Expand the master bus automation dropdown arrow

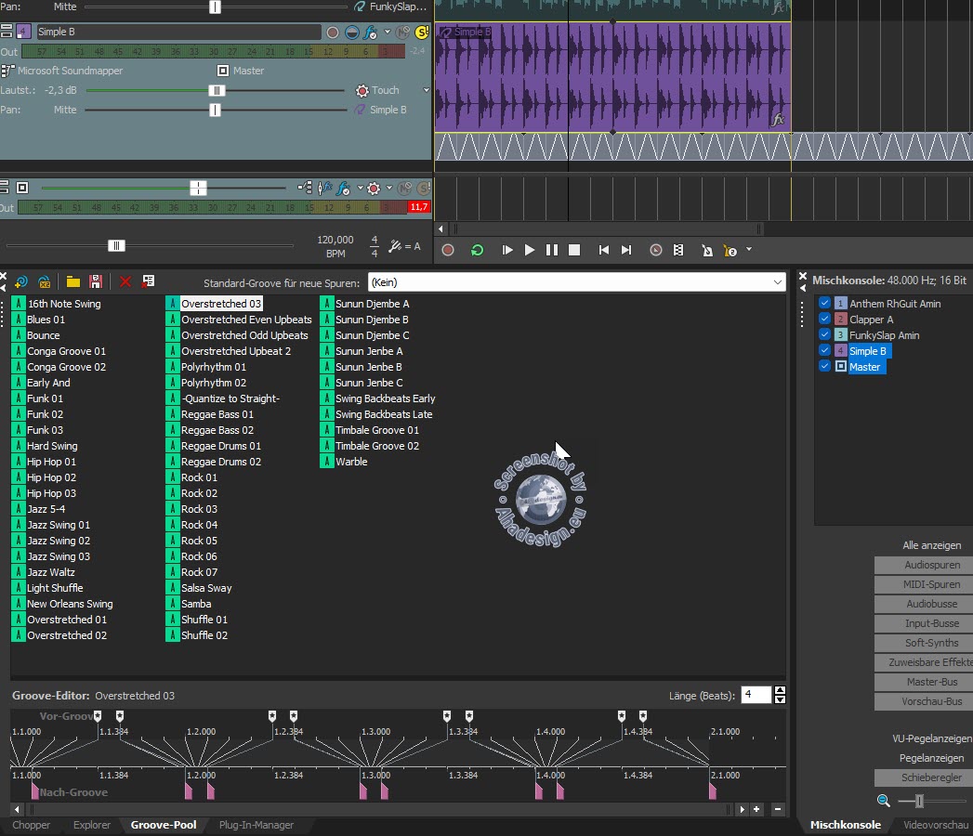point(389,188)
